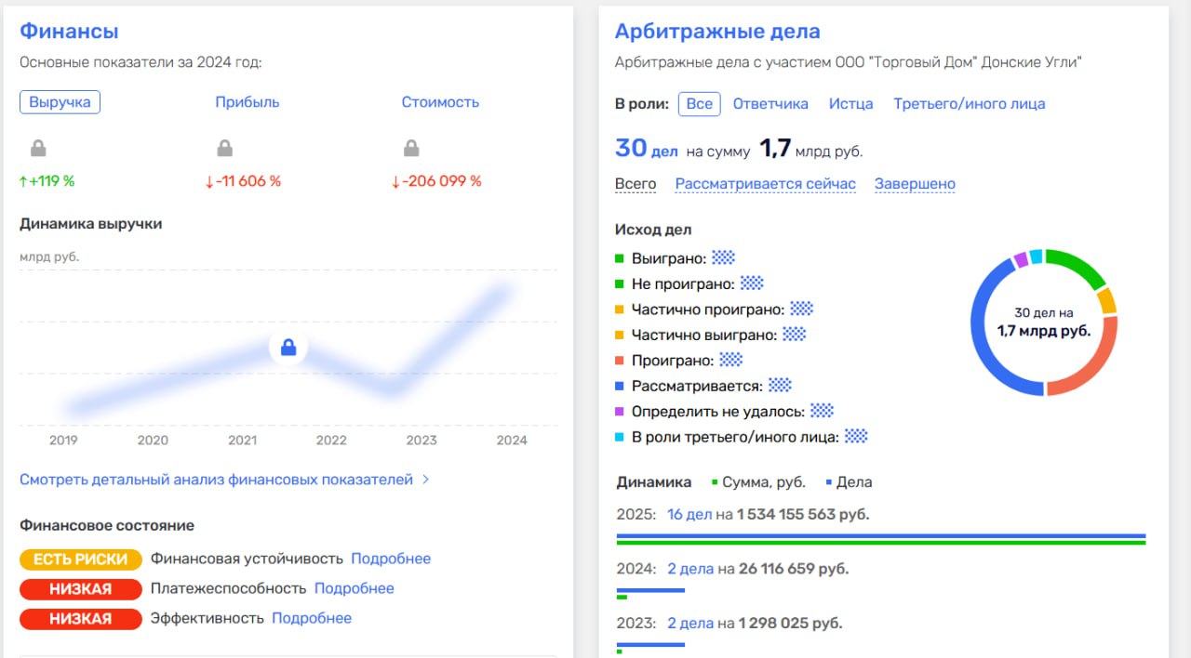Image resolution: width=1191 pixels, height=658 pixels.
Task: Click the lock icon under Выручка
Action: [x=38, y=148]
